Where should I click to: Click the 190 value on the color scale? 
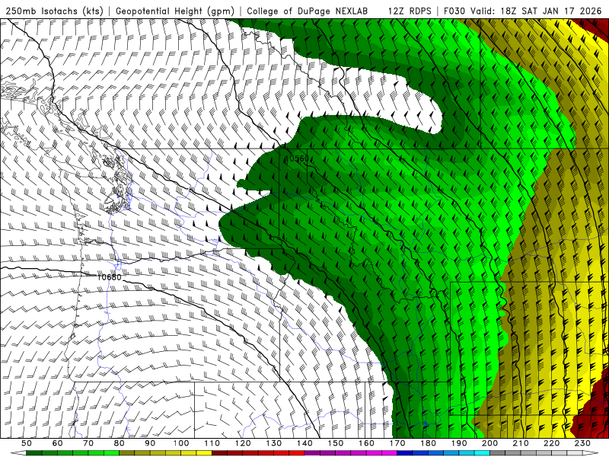click(x=459, y=443)
